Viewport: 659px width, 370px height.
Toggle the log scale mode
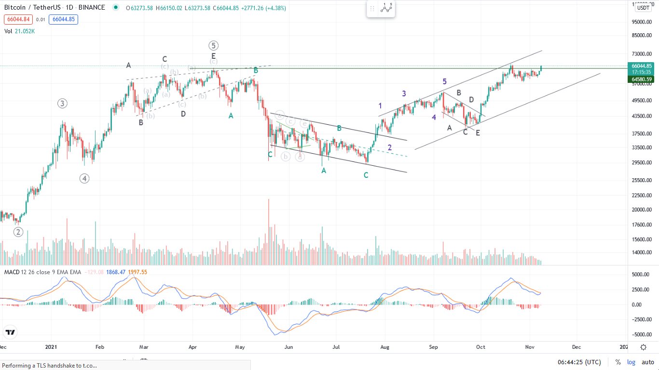click(x=631, y=362)
